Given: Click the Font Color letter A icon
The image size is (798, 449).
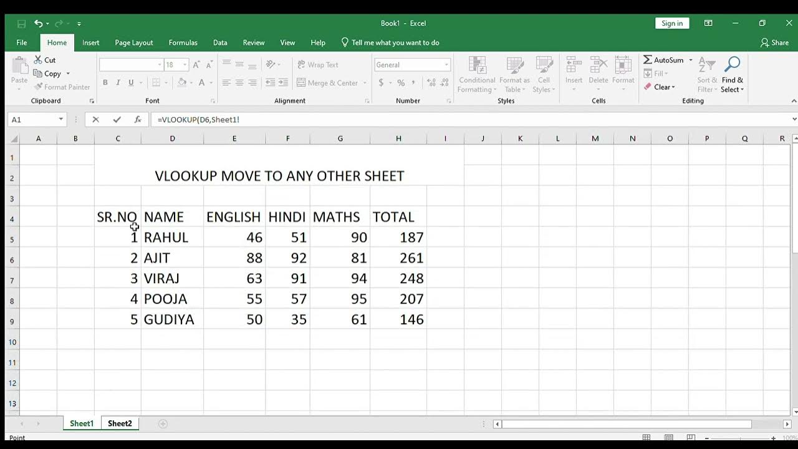Looking at the screenshot, I should [x=201, y=82].
